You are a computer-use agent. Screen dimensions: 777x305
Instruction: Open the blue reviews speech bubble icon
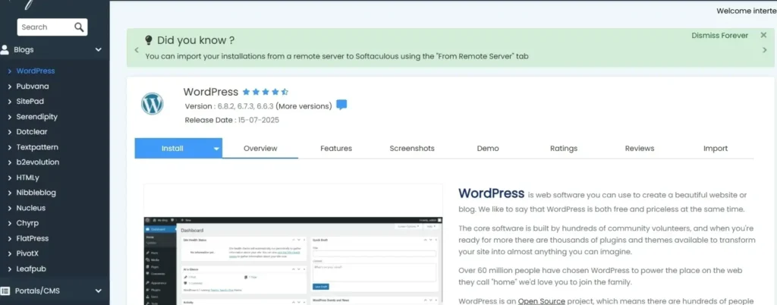(341, 105)
